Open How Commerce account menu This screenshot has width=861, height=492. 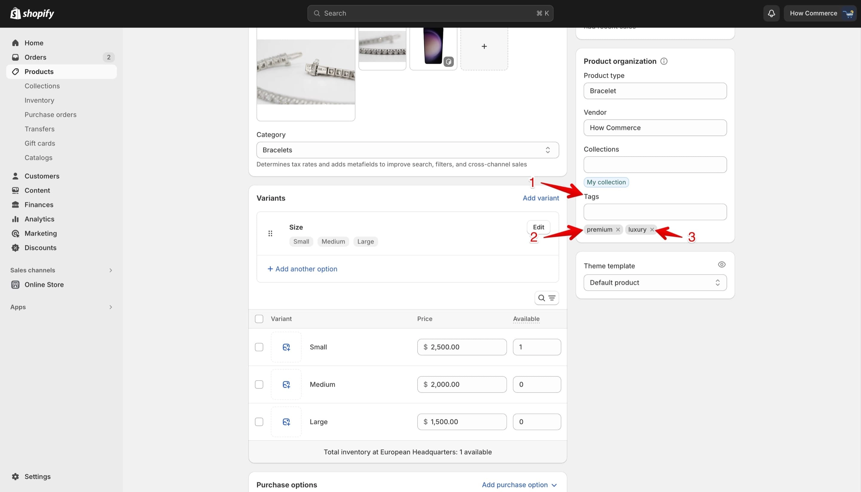click(x=820, y=13)
